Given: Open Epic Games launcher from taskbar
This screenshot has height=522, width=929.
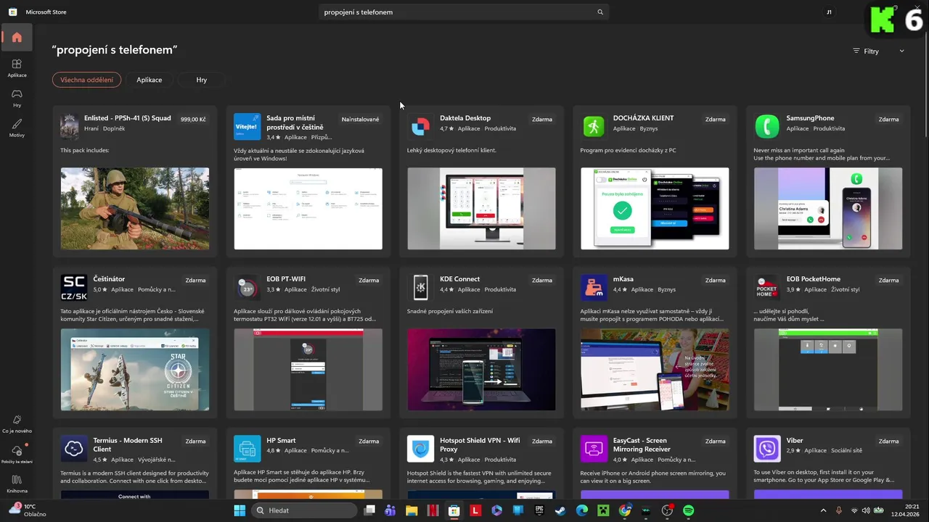Looking at the screenshot, I should point(539,510).
